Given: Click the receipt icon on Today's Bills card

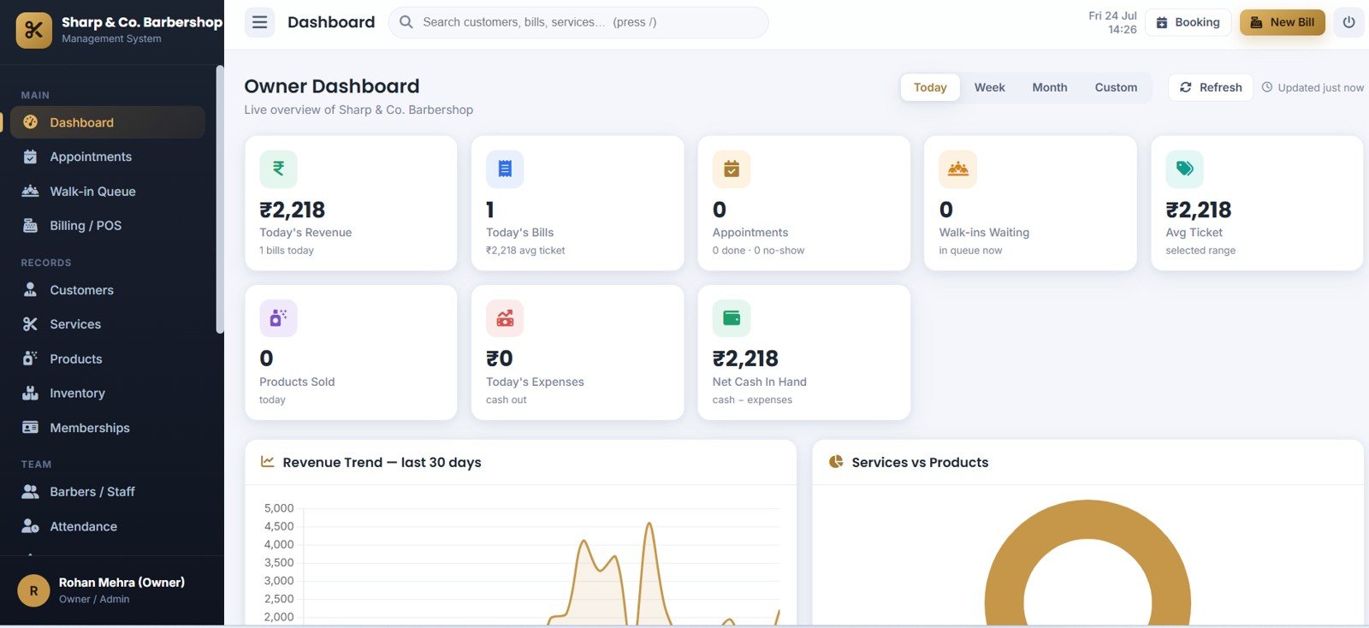Looking at the screenshot, I should 505,169.
